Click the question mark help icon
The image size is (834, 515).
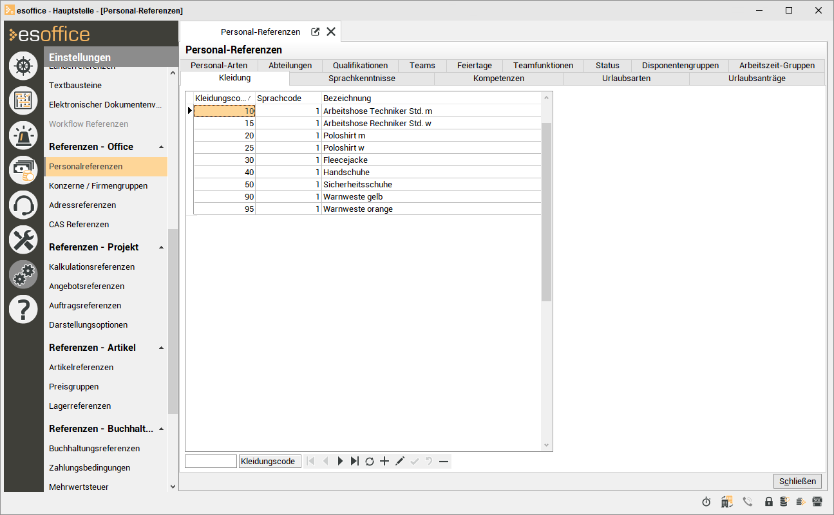point(23,310)
